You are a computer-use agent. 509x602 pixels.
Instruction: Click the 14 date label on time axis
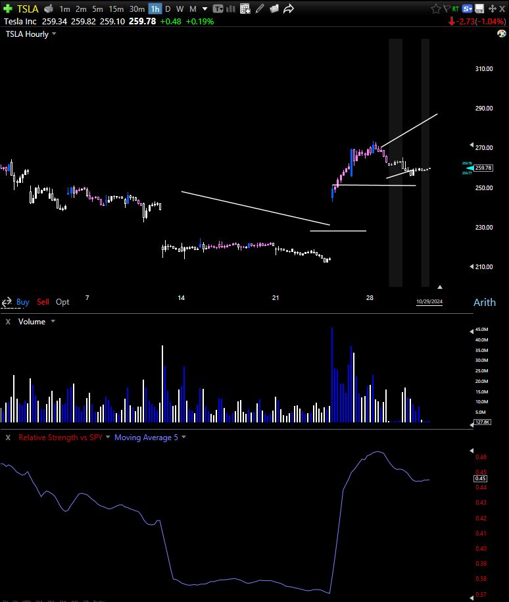coord(182,297)
